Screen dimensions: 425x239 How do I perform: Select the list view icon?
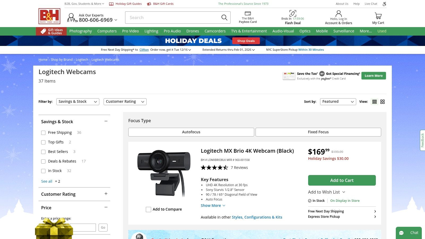[x=375, y=101]
